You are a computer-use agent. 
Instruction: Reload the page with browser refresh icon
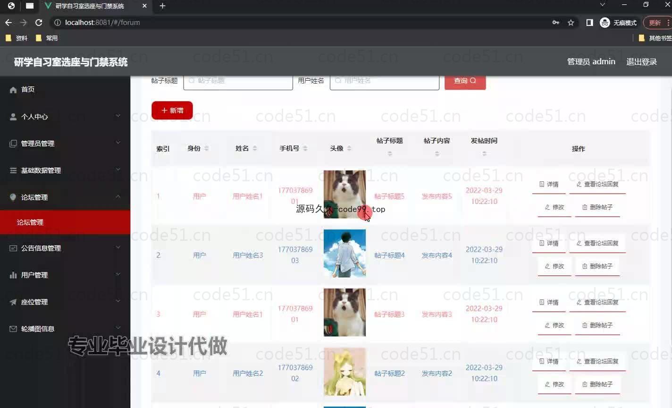39,22
